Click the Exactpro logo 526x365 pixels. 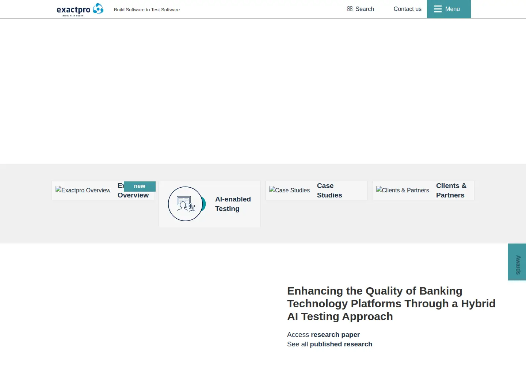80,9
